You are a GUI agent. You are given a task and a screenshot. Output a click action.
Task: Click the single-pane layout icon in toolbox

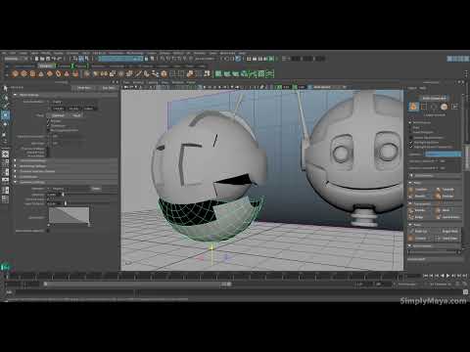pos(5,154)
